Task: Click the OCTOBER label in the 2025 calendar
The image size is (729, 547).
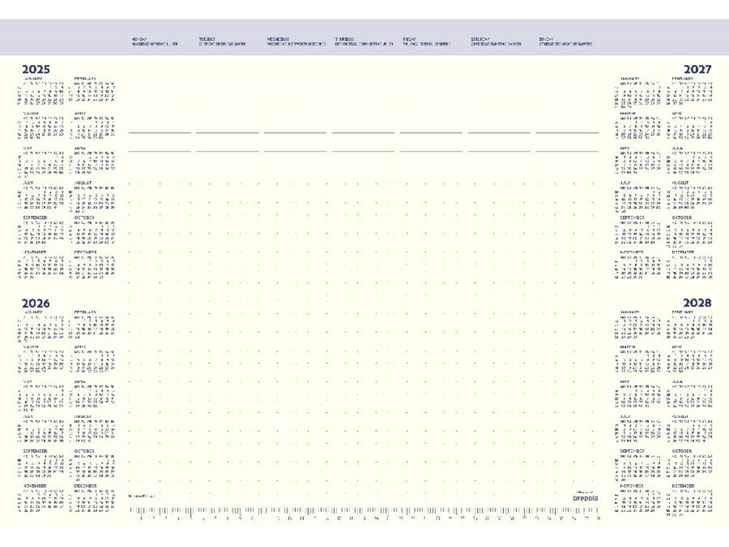Action: pyautogui.click(x=84, y=217)
